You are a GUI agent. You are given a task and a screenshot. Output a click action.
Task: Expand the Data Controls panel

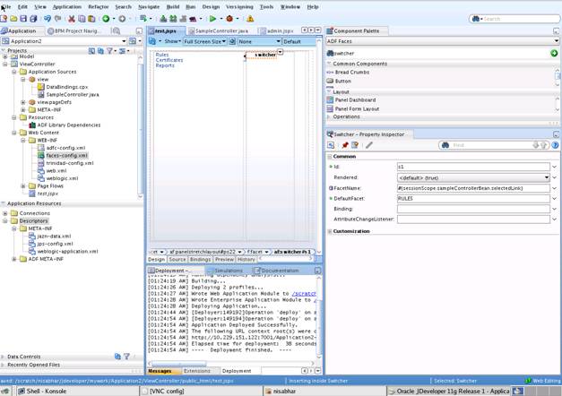tap(3, 357)
